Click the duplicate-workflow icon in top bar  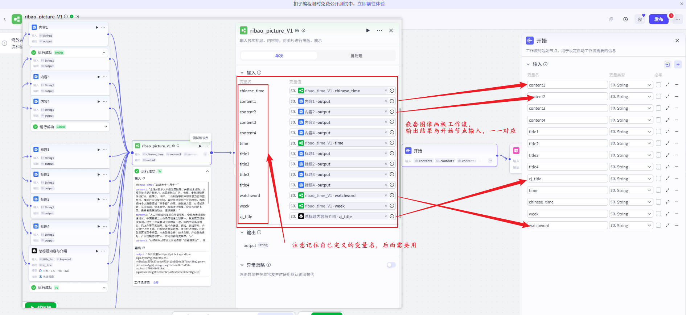coord(611,19)
